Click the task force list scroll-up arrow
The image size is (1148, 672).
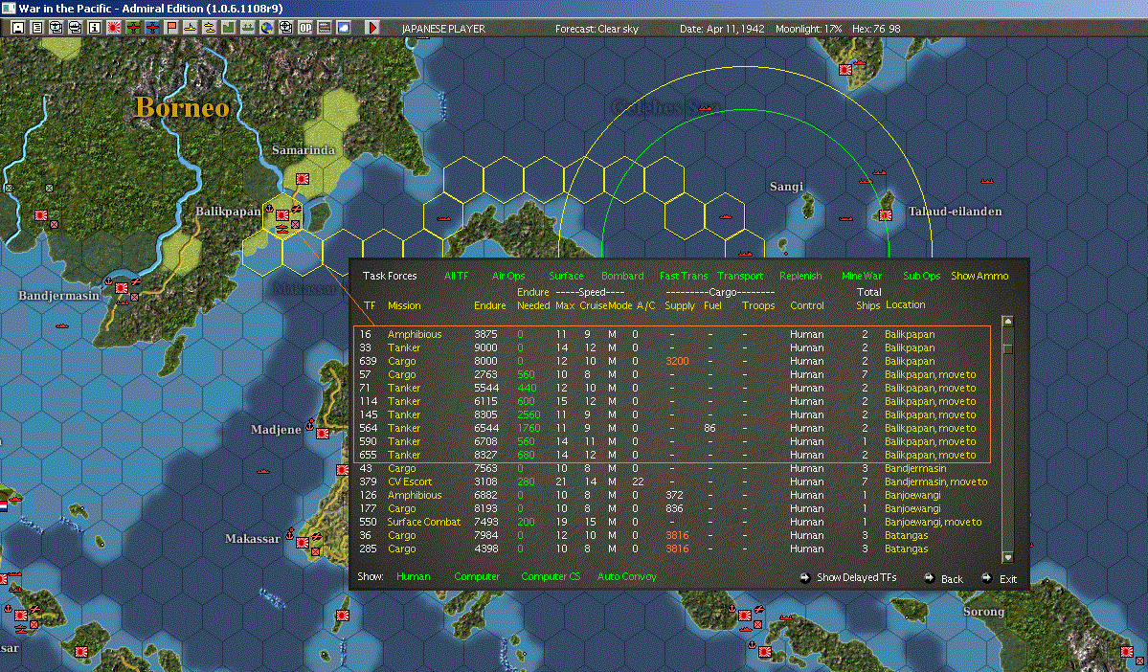1007,322
